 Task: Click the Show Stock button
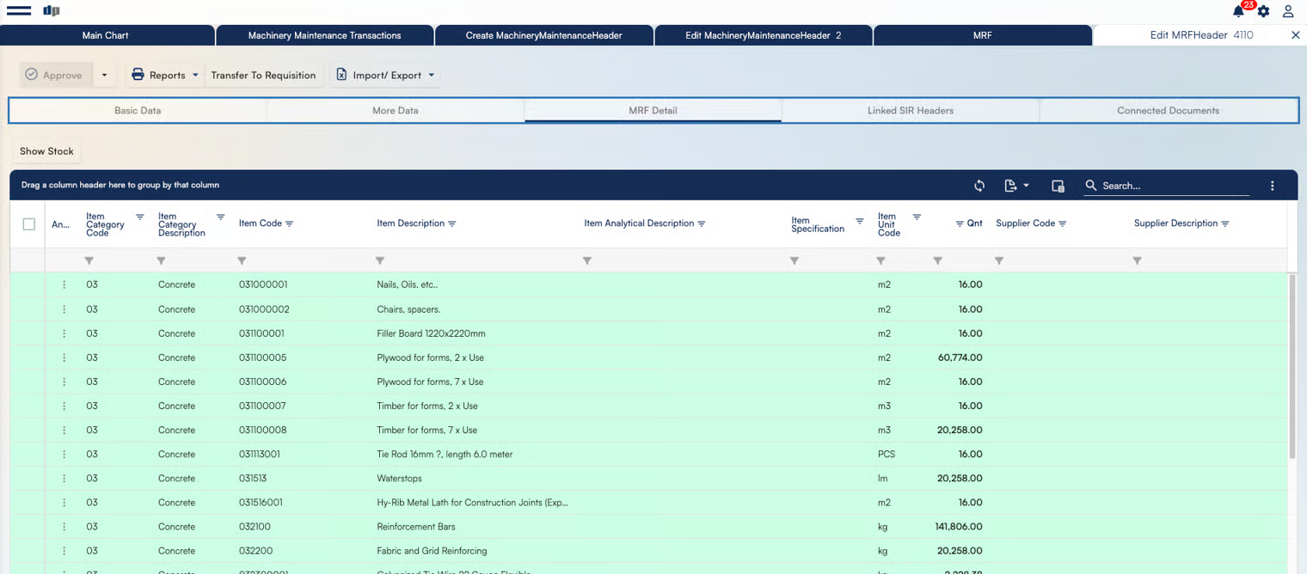46,151
